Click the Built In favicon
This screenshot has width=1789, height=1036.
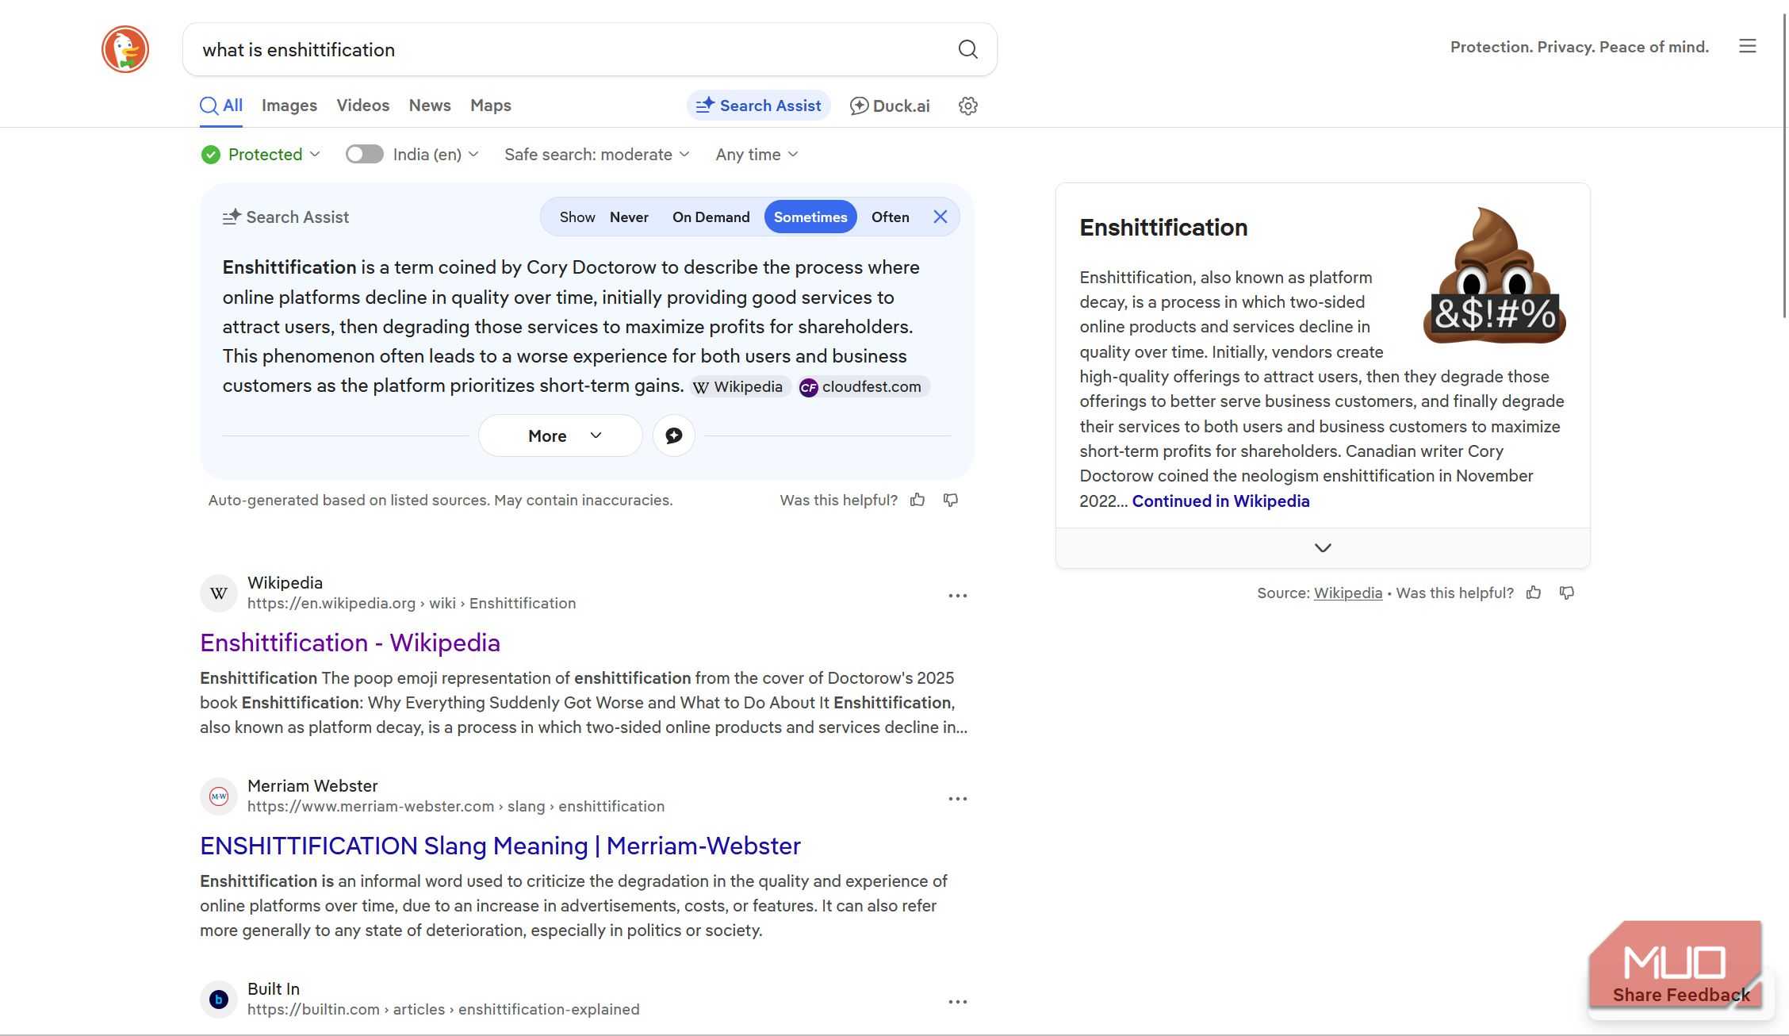tap(219, 1000)
